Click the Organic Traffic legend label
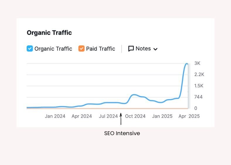The height and width of the screenshot is (165, 231). point(53,49)
